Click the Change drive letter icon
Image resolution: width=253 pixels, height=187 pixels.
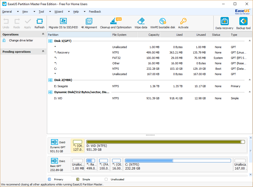tap(4, 40)
